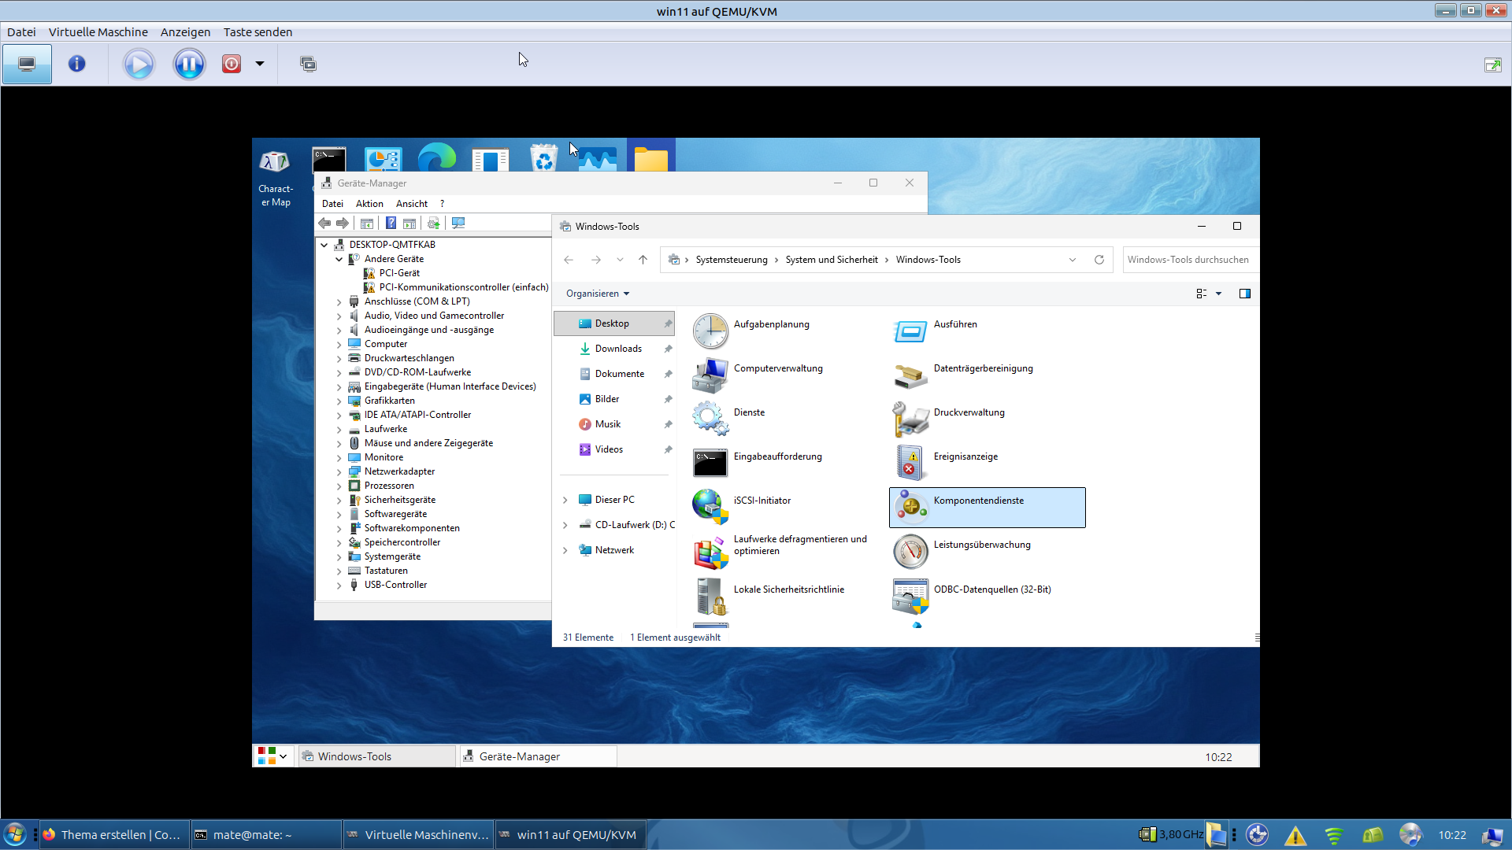The image size is (1512, 850).
Task: Select PCI-Kommunikationscontroller (einfach) device
Action: tap(464, 287)
